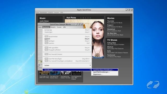Open the Datei menu in Sample Movie window

(x=40, y=27)
